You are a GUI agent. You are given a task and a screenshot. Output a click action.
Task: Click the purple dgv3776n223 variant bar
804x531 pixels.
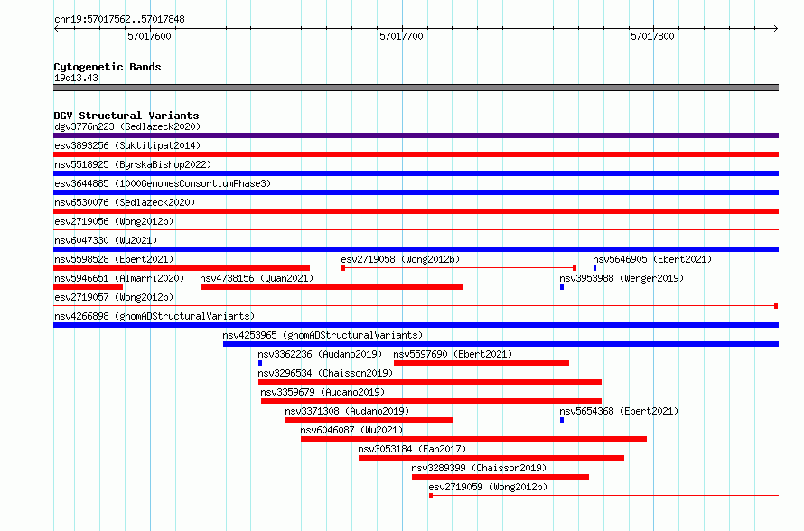click(x=416, y=135)
